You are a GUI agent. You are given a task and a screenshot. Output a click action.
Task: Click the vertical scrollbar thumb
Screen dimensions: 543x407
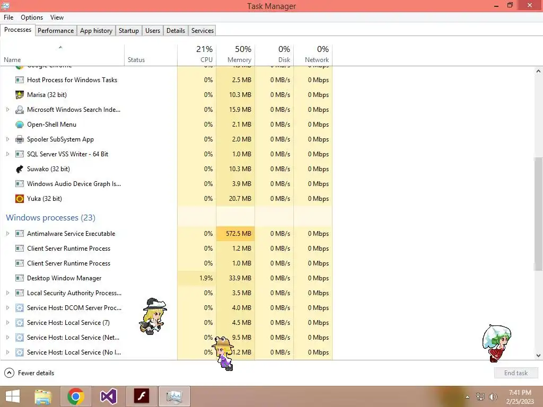tap(538, 214)
